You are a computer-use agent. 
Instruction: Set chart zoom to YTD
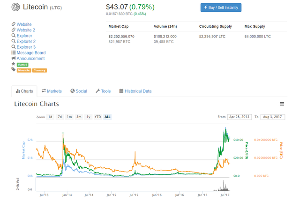[98, 117]
